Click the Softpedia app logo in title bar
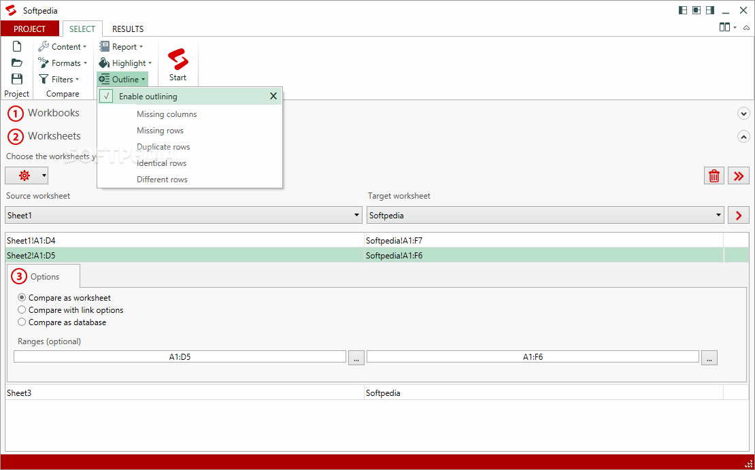This screenshot has height=470, width=755. 11,10
